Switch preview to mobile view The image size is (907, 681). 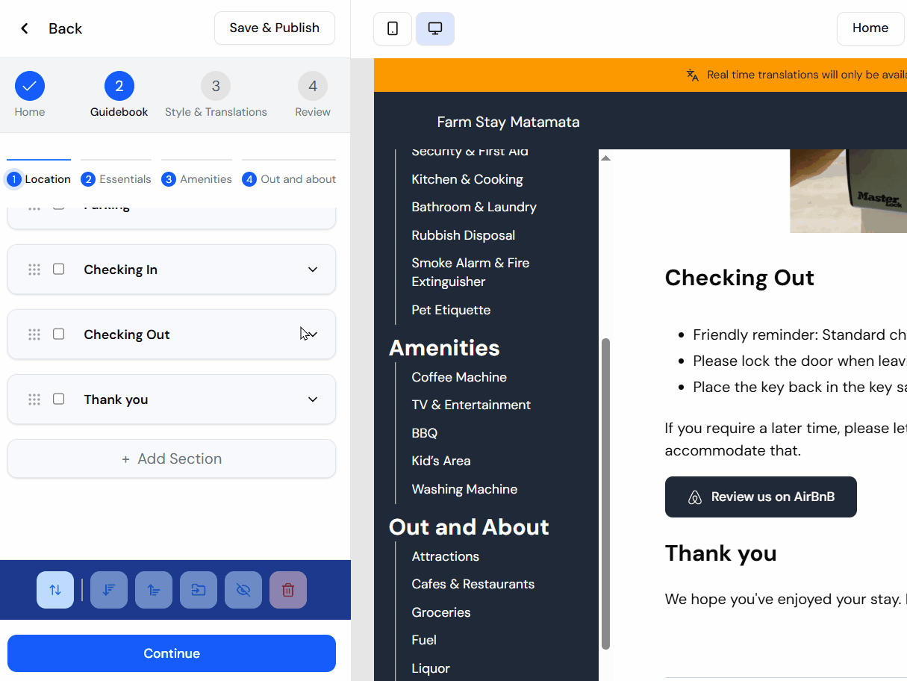pyautogui.click(x=392, y=28)
